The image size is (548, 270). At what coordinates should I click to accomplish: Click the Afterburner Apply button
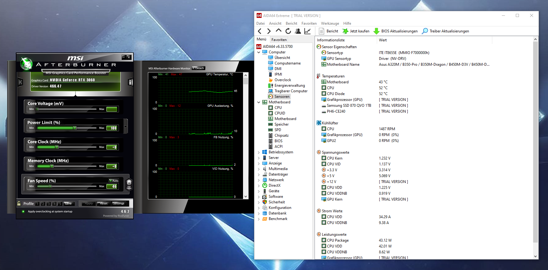(x=89, y=204)
